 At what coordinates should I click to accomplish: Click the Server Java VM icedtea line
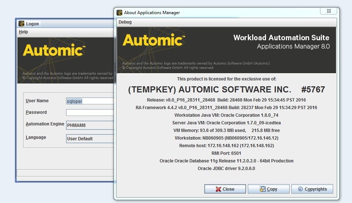pyautogui.click(x=226, y=123)
